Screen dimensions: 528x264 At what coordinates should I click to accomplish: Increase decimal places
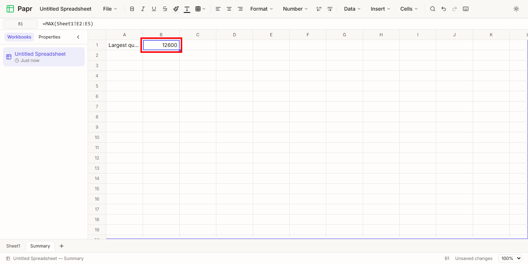[330, 9]
